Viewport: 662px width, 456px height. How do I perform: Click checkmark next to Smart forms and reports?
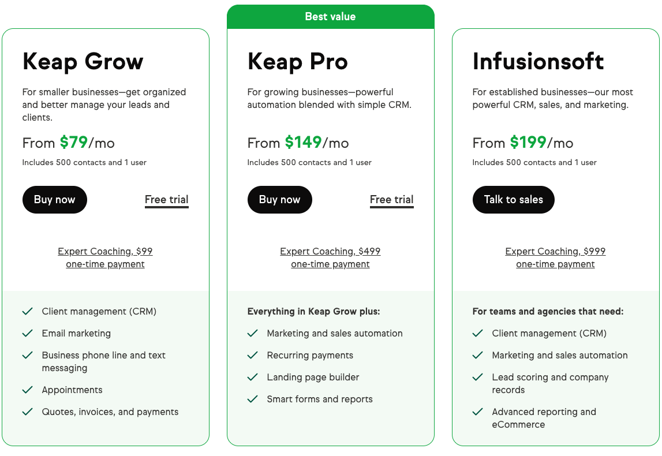coord(252,399)
